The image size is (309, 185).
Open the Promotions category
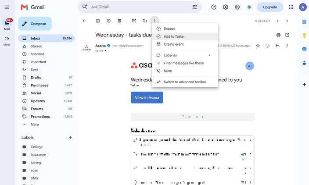[x=47, y=117]
